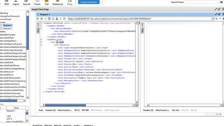Image resolution: width=224 pixels, height=126 pixels.
Task: Open the response Attachments tab
Action: coord(162,110)
